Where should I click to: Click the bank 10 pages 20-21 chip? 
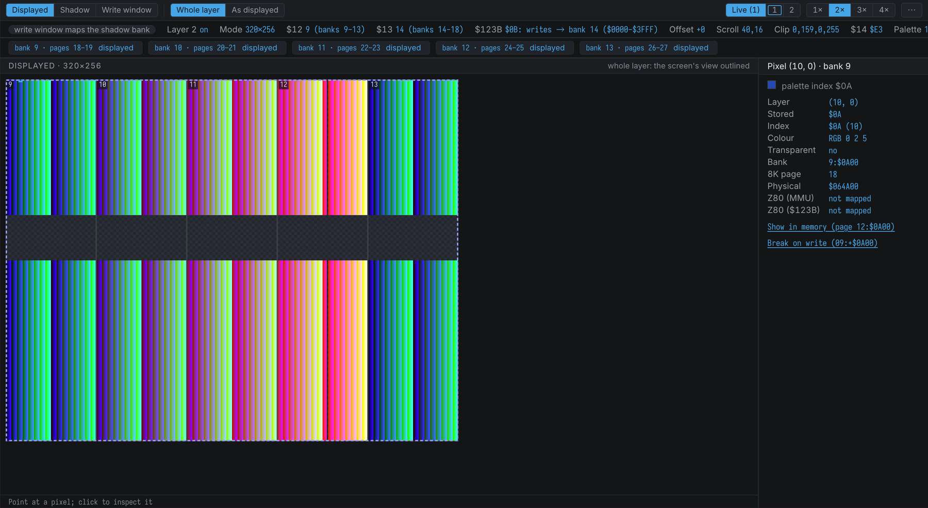(x=216, y=48)
